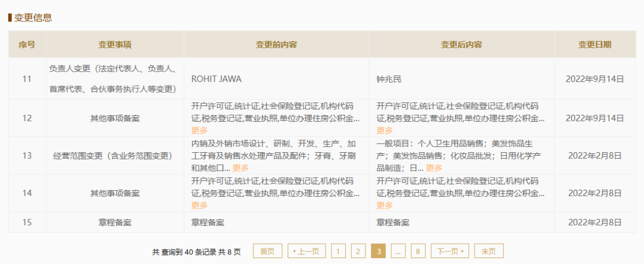Screen dimensions: 644x264
Task: Click the 变更事项 column header
Action: tap(115, 45)
